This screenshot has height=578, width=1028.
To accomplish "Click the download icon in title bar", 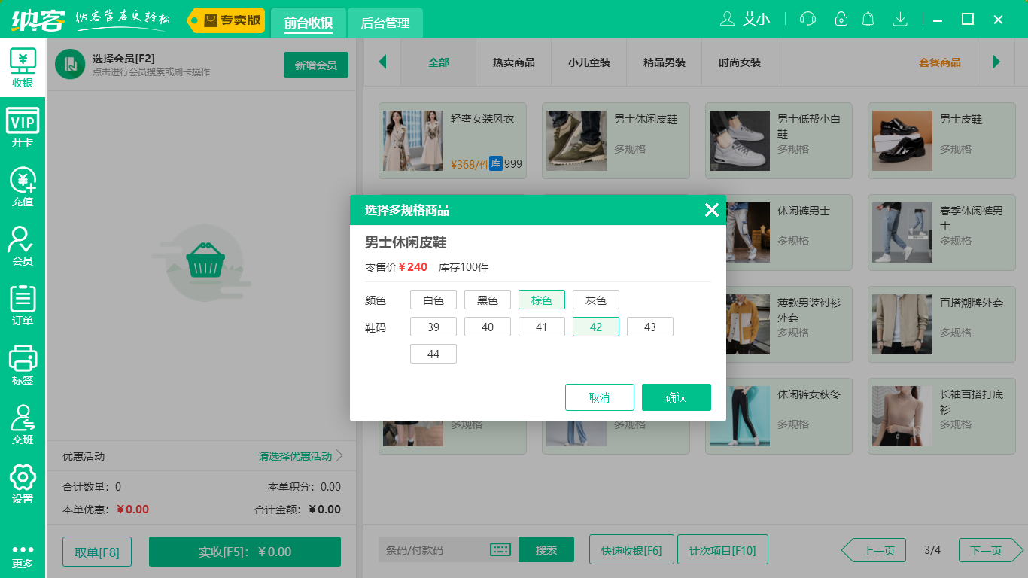I will [899, 19].
